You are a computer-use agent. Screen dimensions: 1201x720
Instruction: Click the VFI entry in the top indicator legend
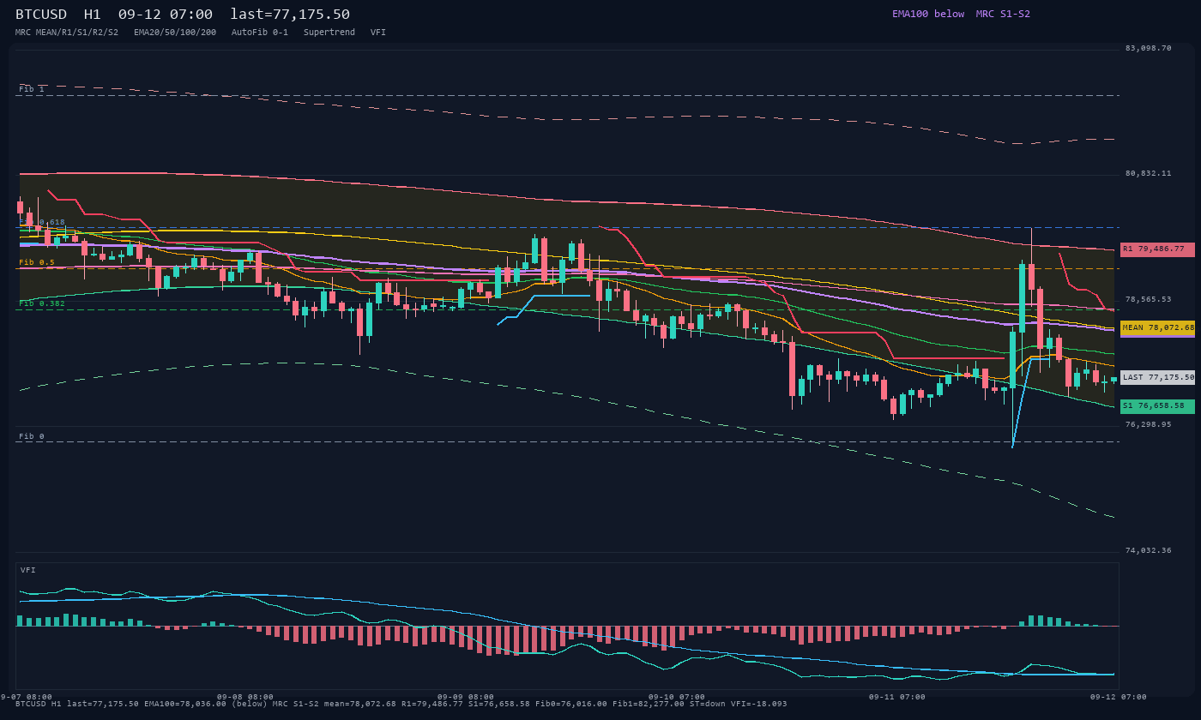(378, 33)
